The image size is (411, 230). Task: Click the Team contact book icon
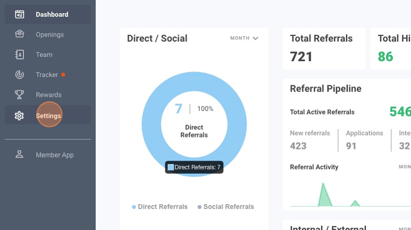(20, 54)
